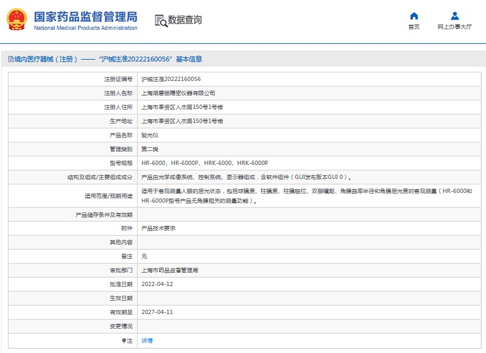This screenshot has width=486, height=353.
Task: Click the 注册证编号 row label
Action: [118, 79]
